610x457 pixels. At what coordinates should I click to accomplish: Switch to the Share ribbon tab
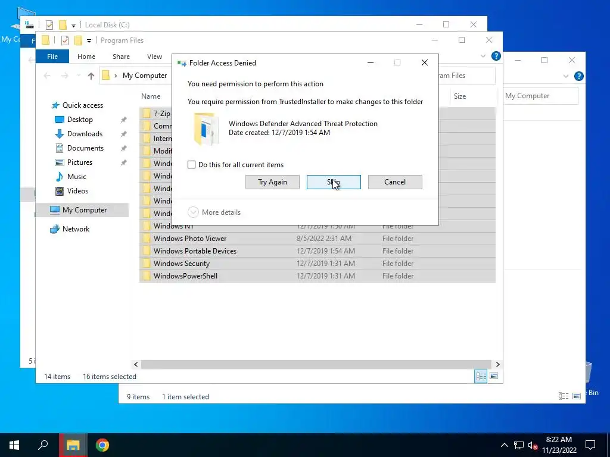pos(121,57)
